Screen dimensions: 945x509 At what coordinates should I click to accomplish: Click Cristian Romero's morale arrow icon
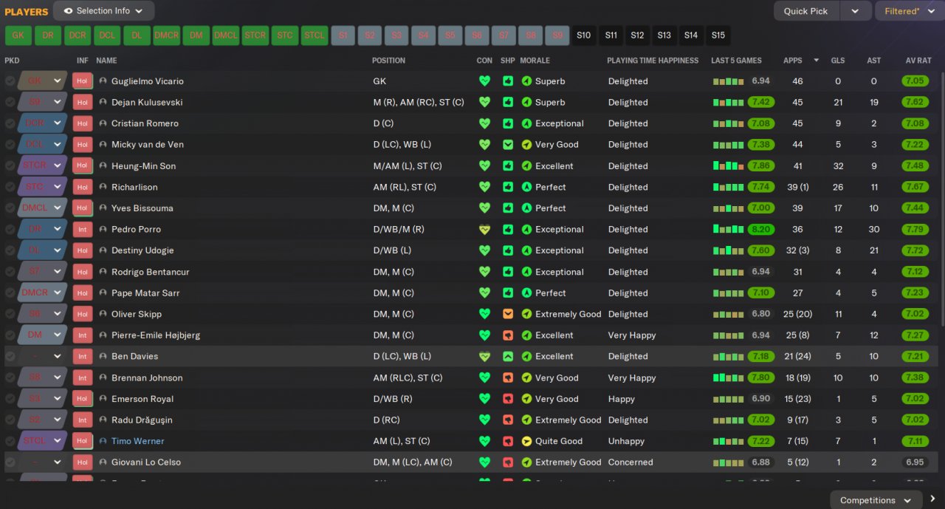point(526,123)
